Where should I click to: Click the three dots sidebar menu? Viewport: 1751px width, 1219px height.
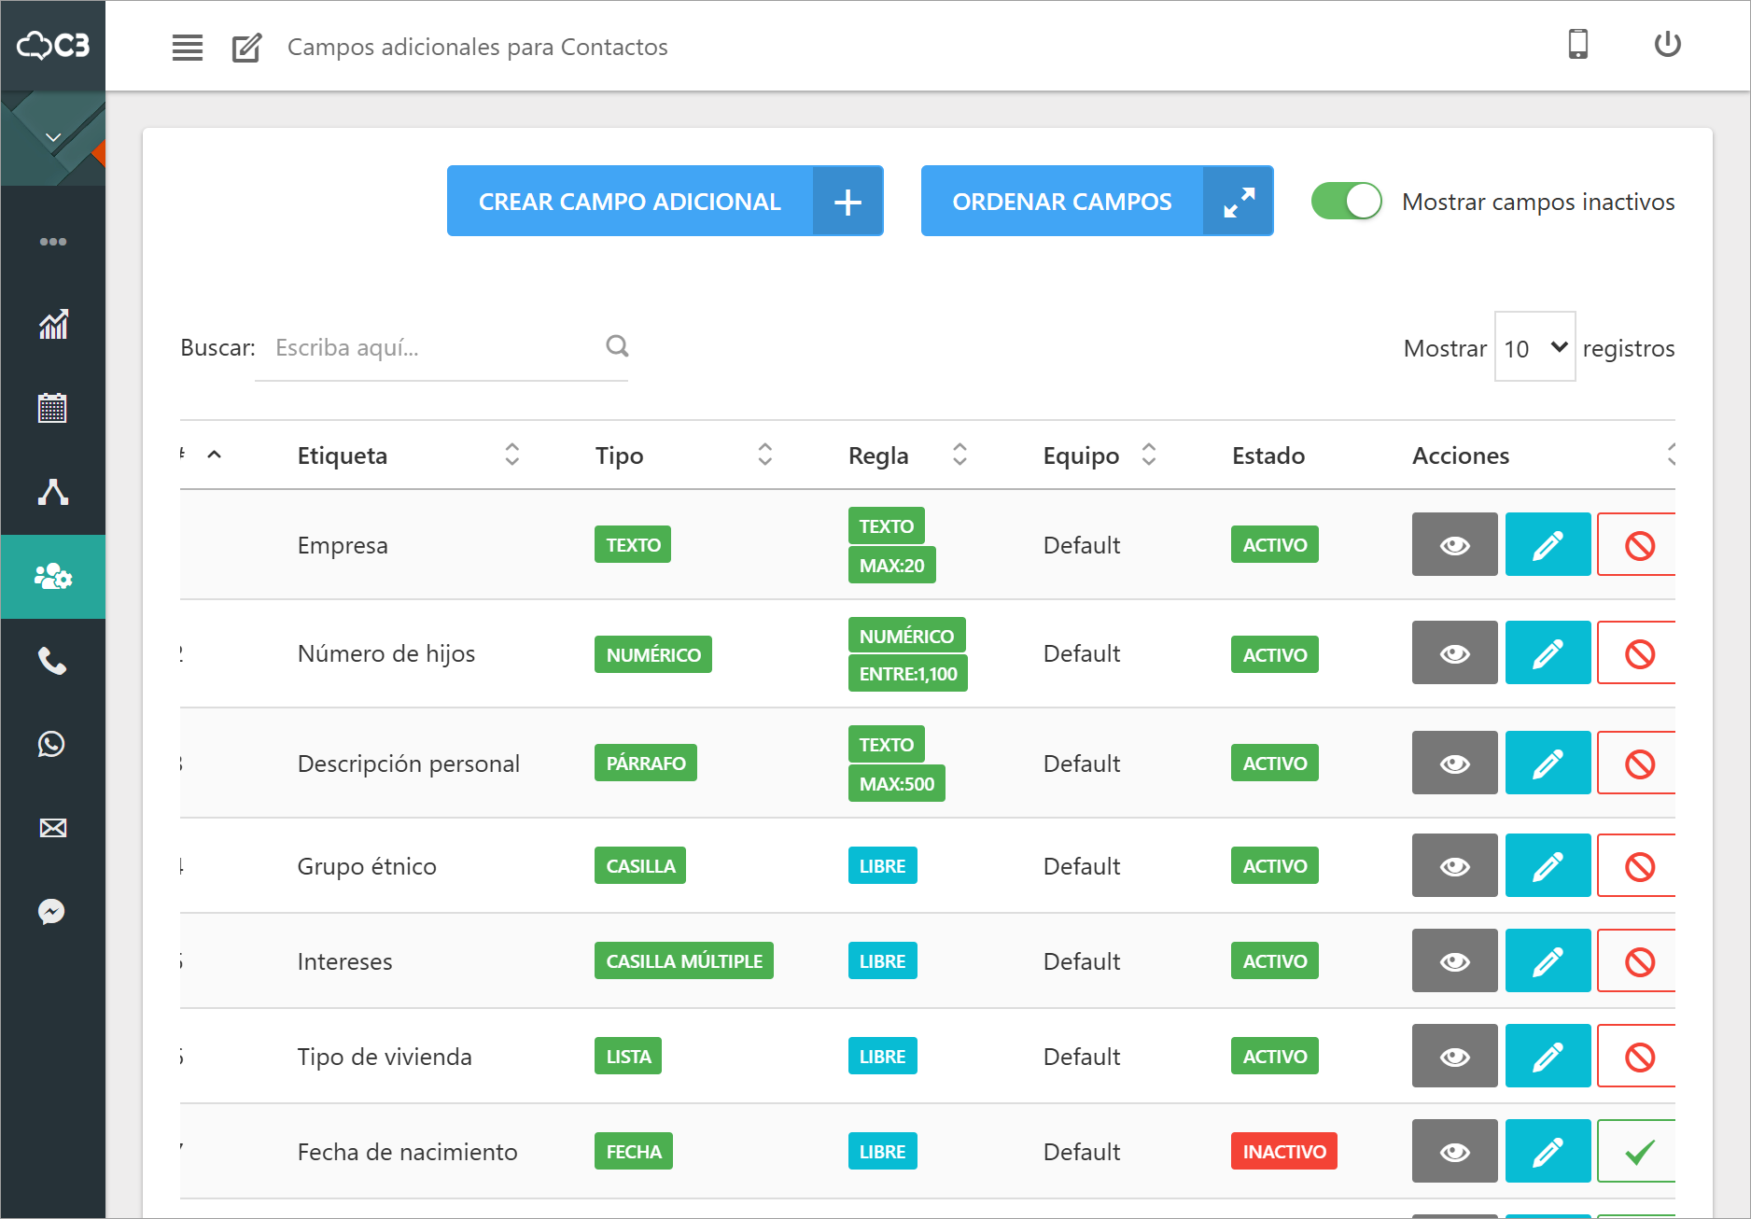tap(52, 241)
